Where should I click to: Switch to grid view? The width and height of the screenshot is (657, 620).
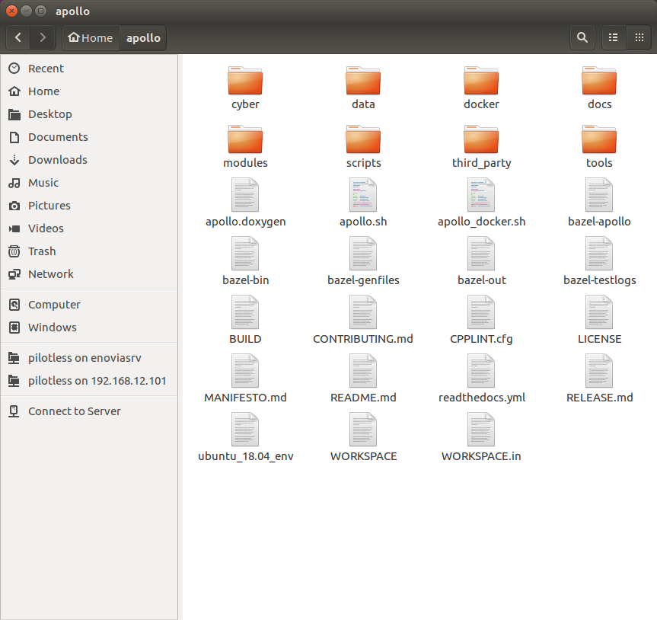pyautogui.click(x=639, y=37)
